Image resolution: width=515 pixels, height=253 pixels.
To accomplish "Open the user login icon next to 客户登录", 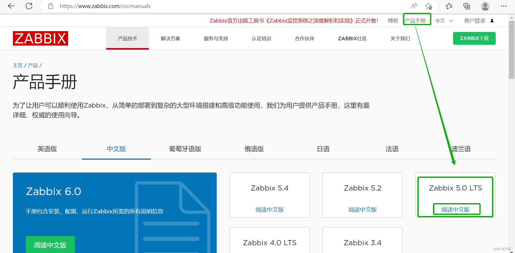I will pos(492,21).
